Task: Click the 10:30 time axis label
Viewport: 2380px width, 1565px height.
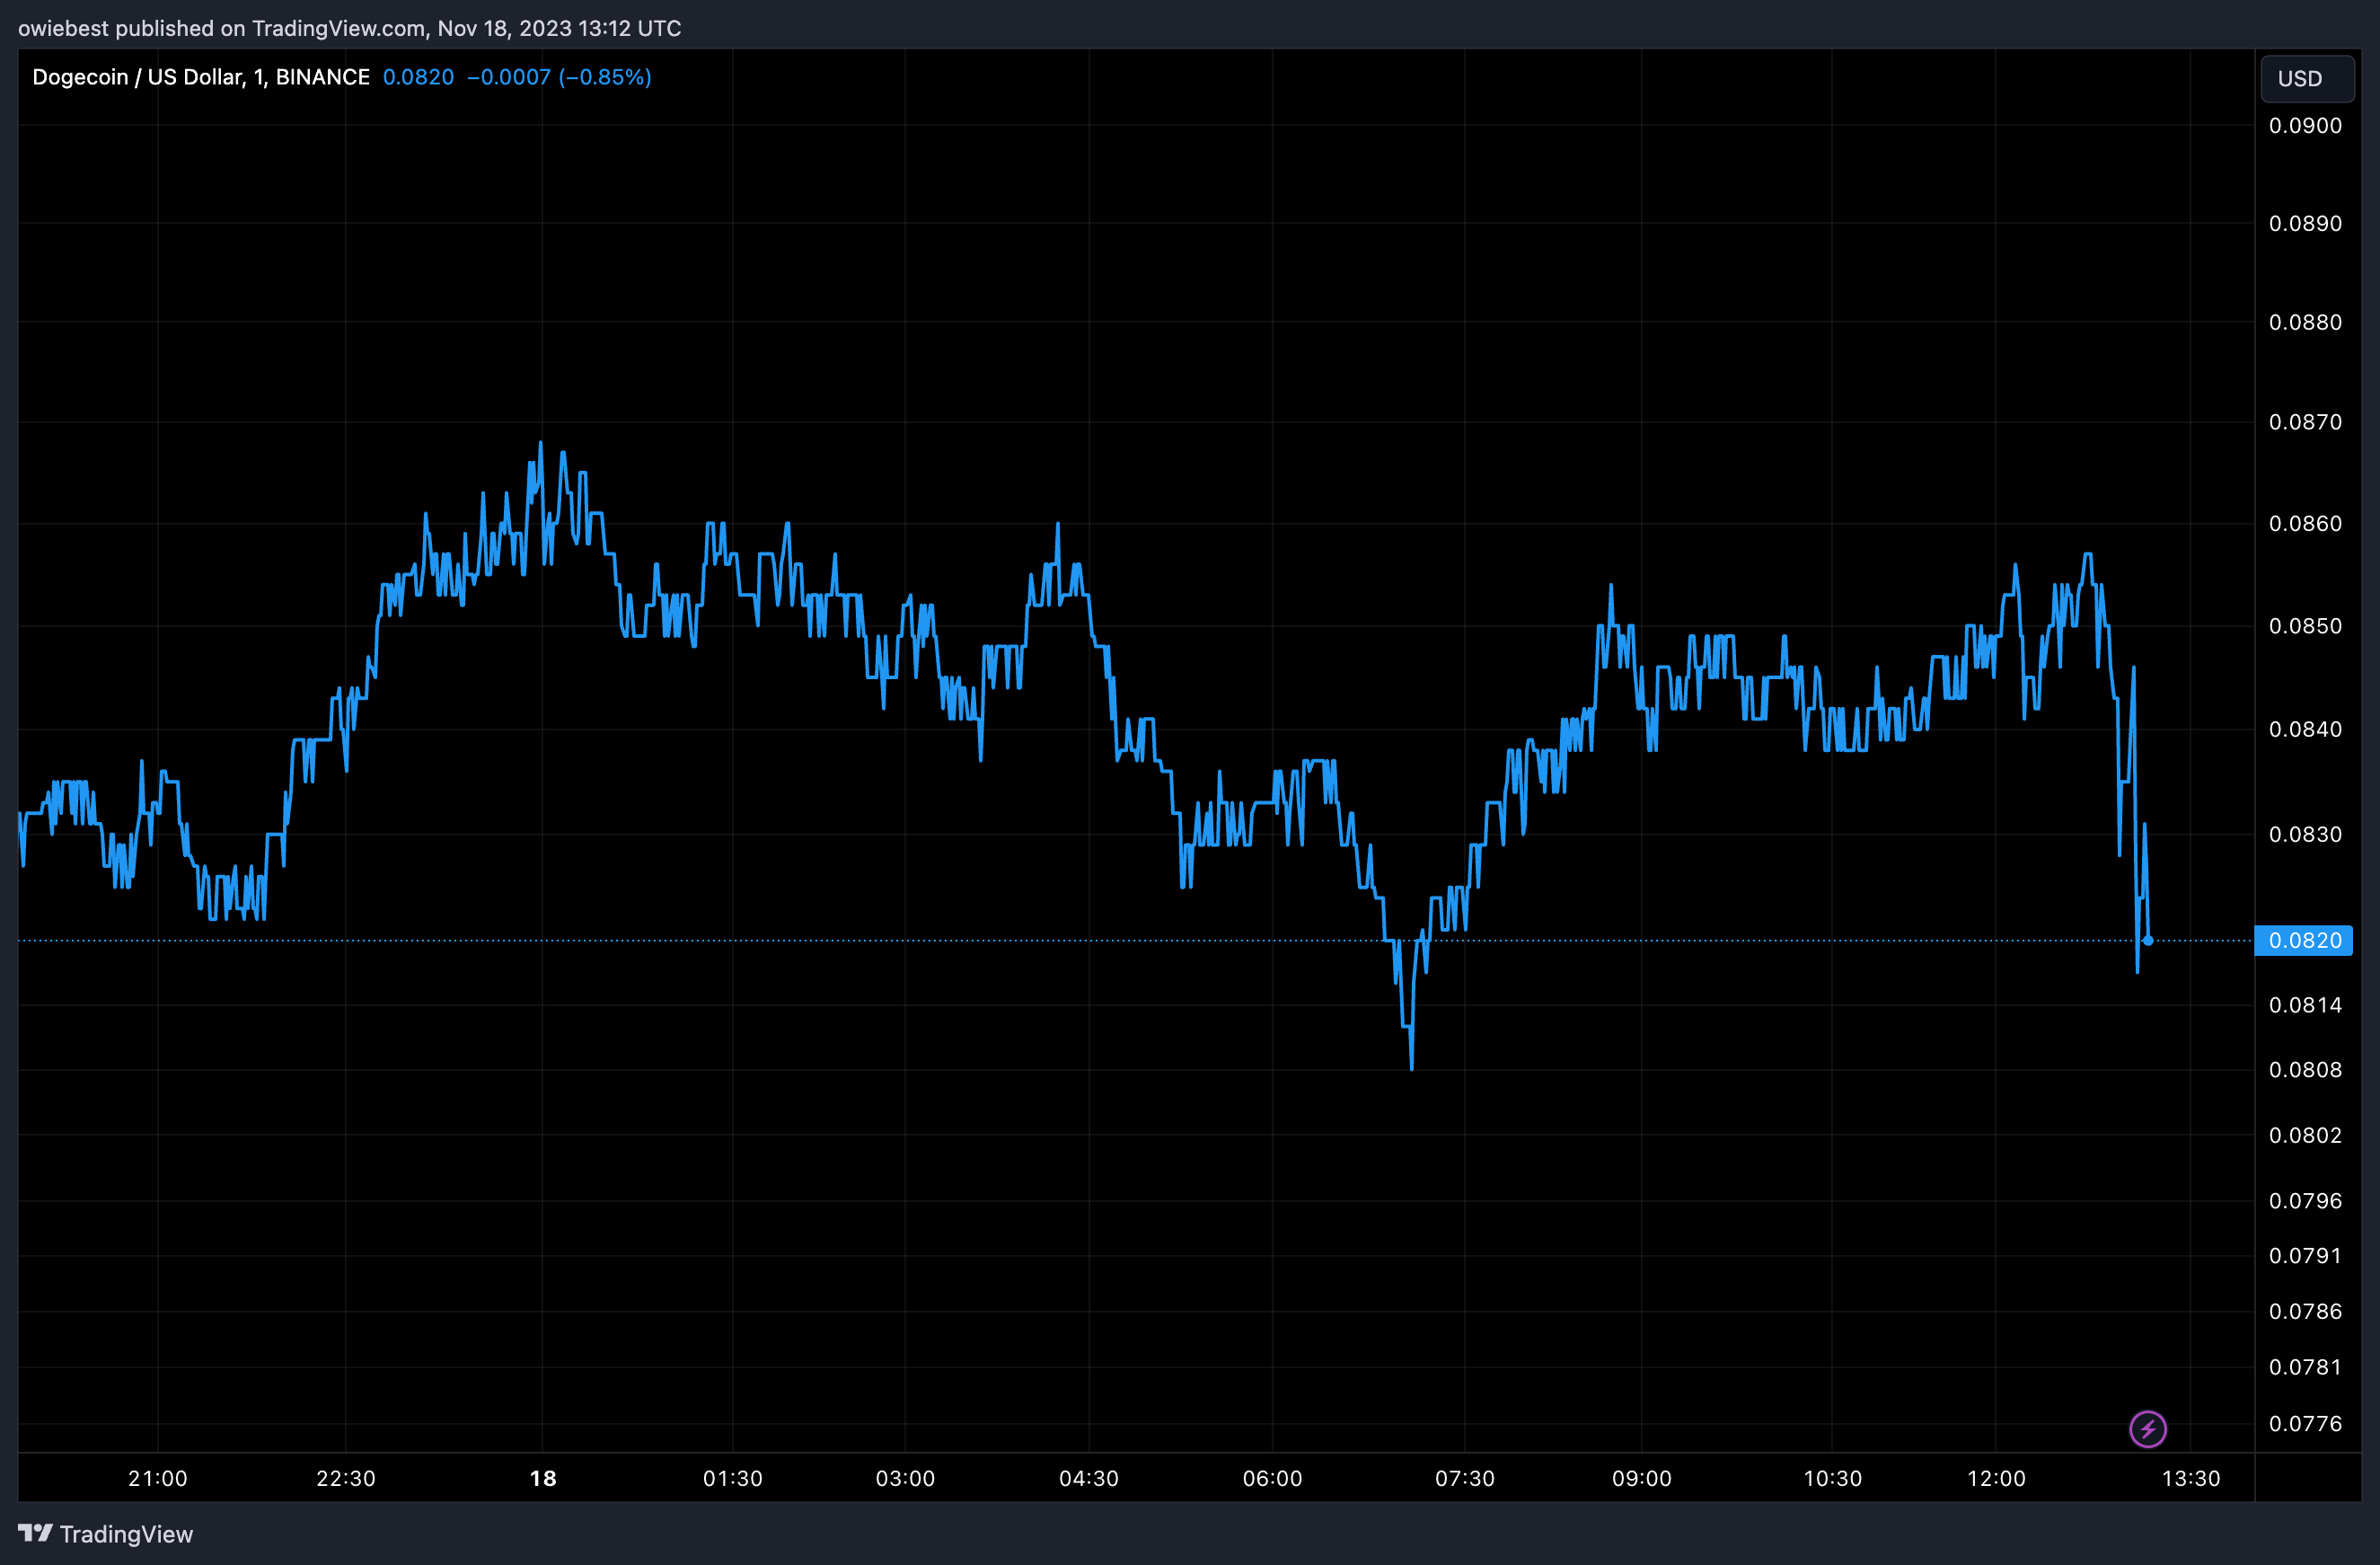Action: pyautogui.click(x=1833, y=1478)
